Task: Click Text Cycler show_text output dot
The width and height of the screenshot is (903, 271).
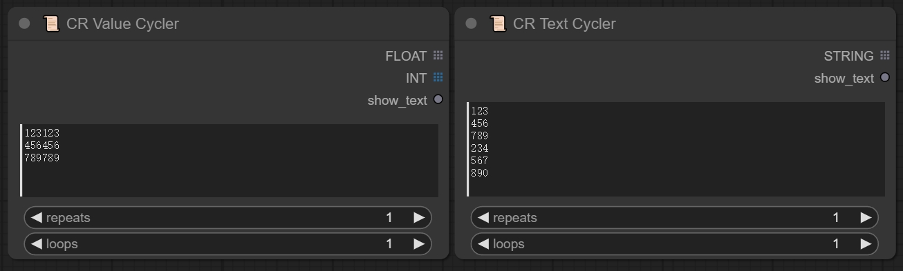Action: (884, 77)
